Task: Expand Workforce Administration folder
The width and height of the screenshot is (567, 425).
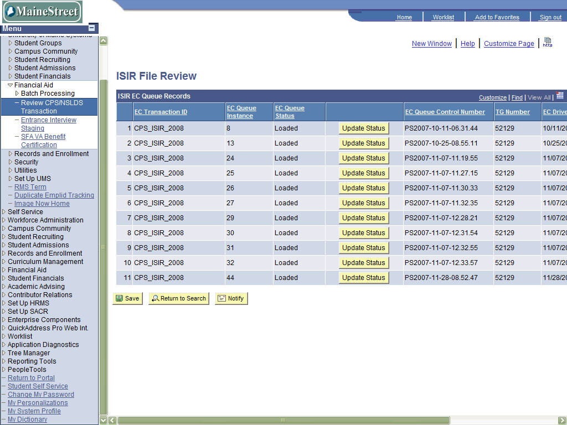Action: click(x=4, y=220)
